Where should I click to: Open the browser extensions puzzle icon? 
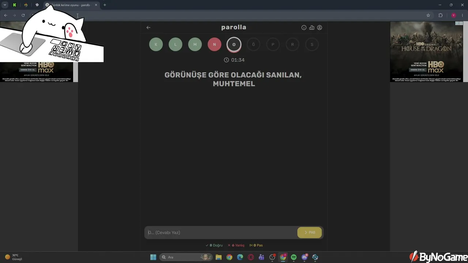[x=441, y=15]
